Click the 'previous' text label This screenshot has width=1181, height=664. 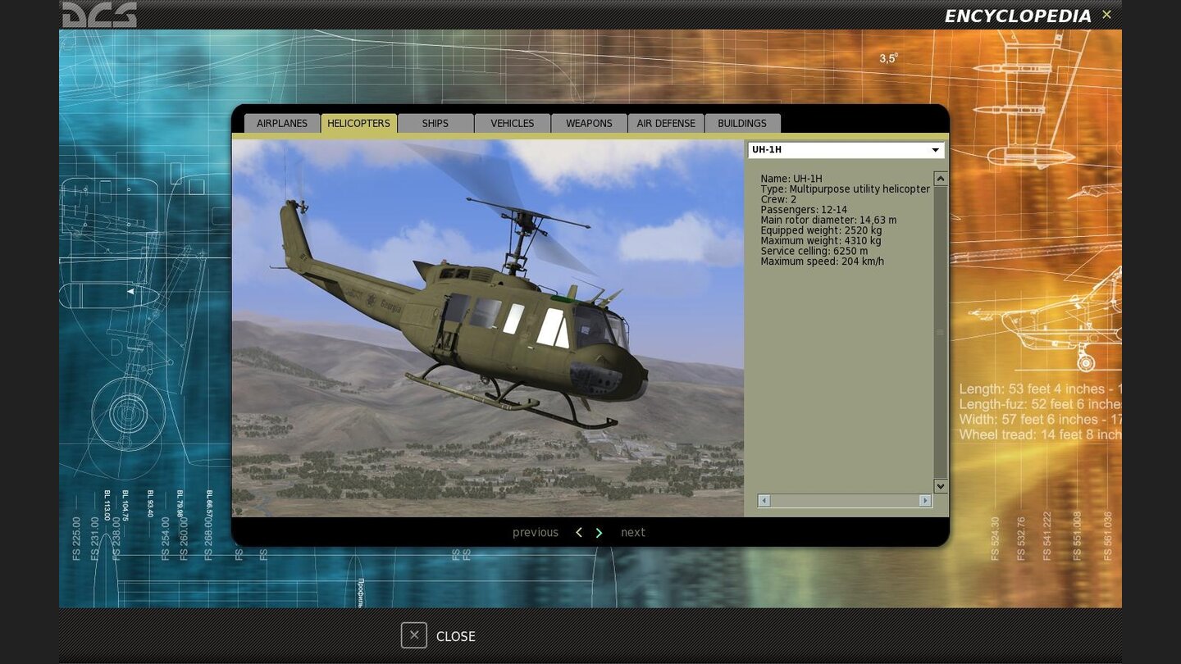536,532
